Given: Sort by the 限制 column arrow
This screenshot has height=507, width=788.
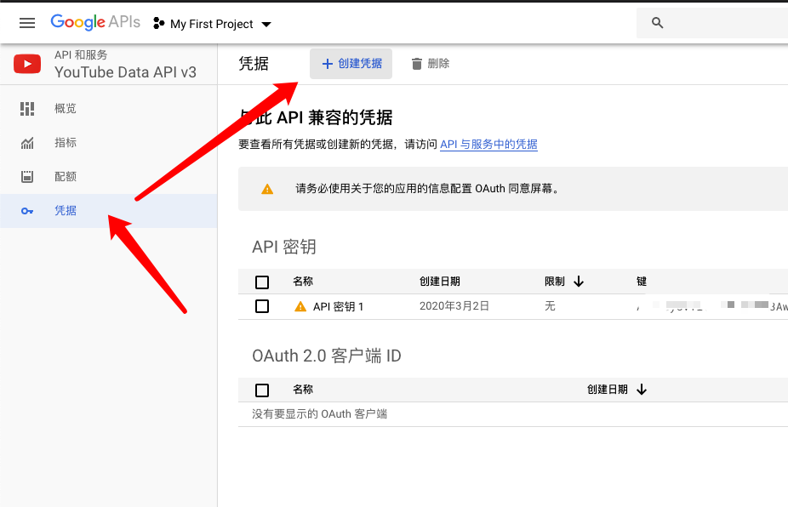Looking at the screenshot, I should [x=579, y=282].
